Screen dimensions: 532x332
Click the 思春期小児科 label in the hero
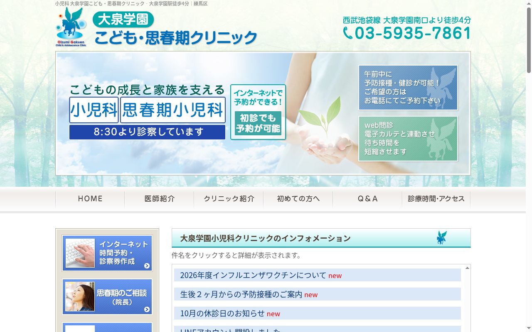click(x=173, y=110)
